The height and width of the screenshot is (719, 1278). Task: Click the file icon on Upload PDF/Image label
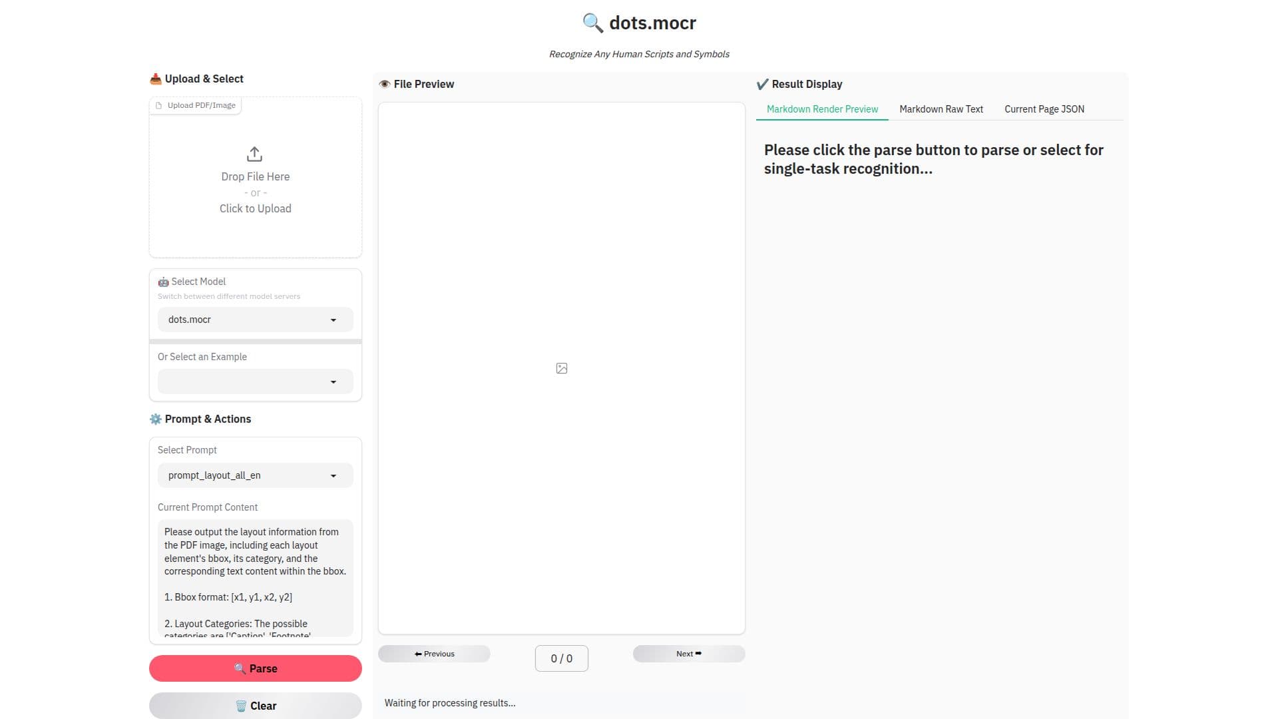[x=158, y=105]
